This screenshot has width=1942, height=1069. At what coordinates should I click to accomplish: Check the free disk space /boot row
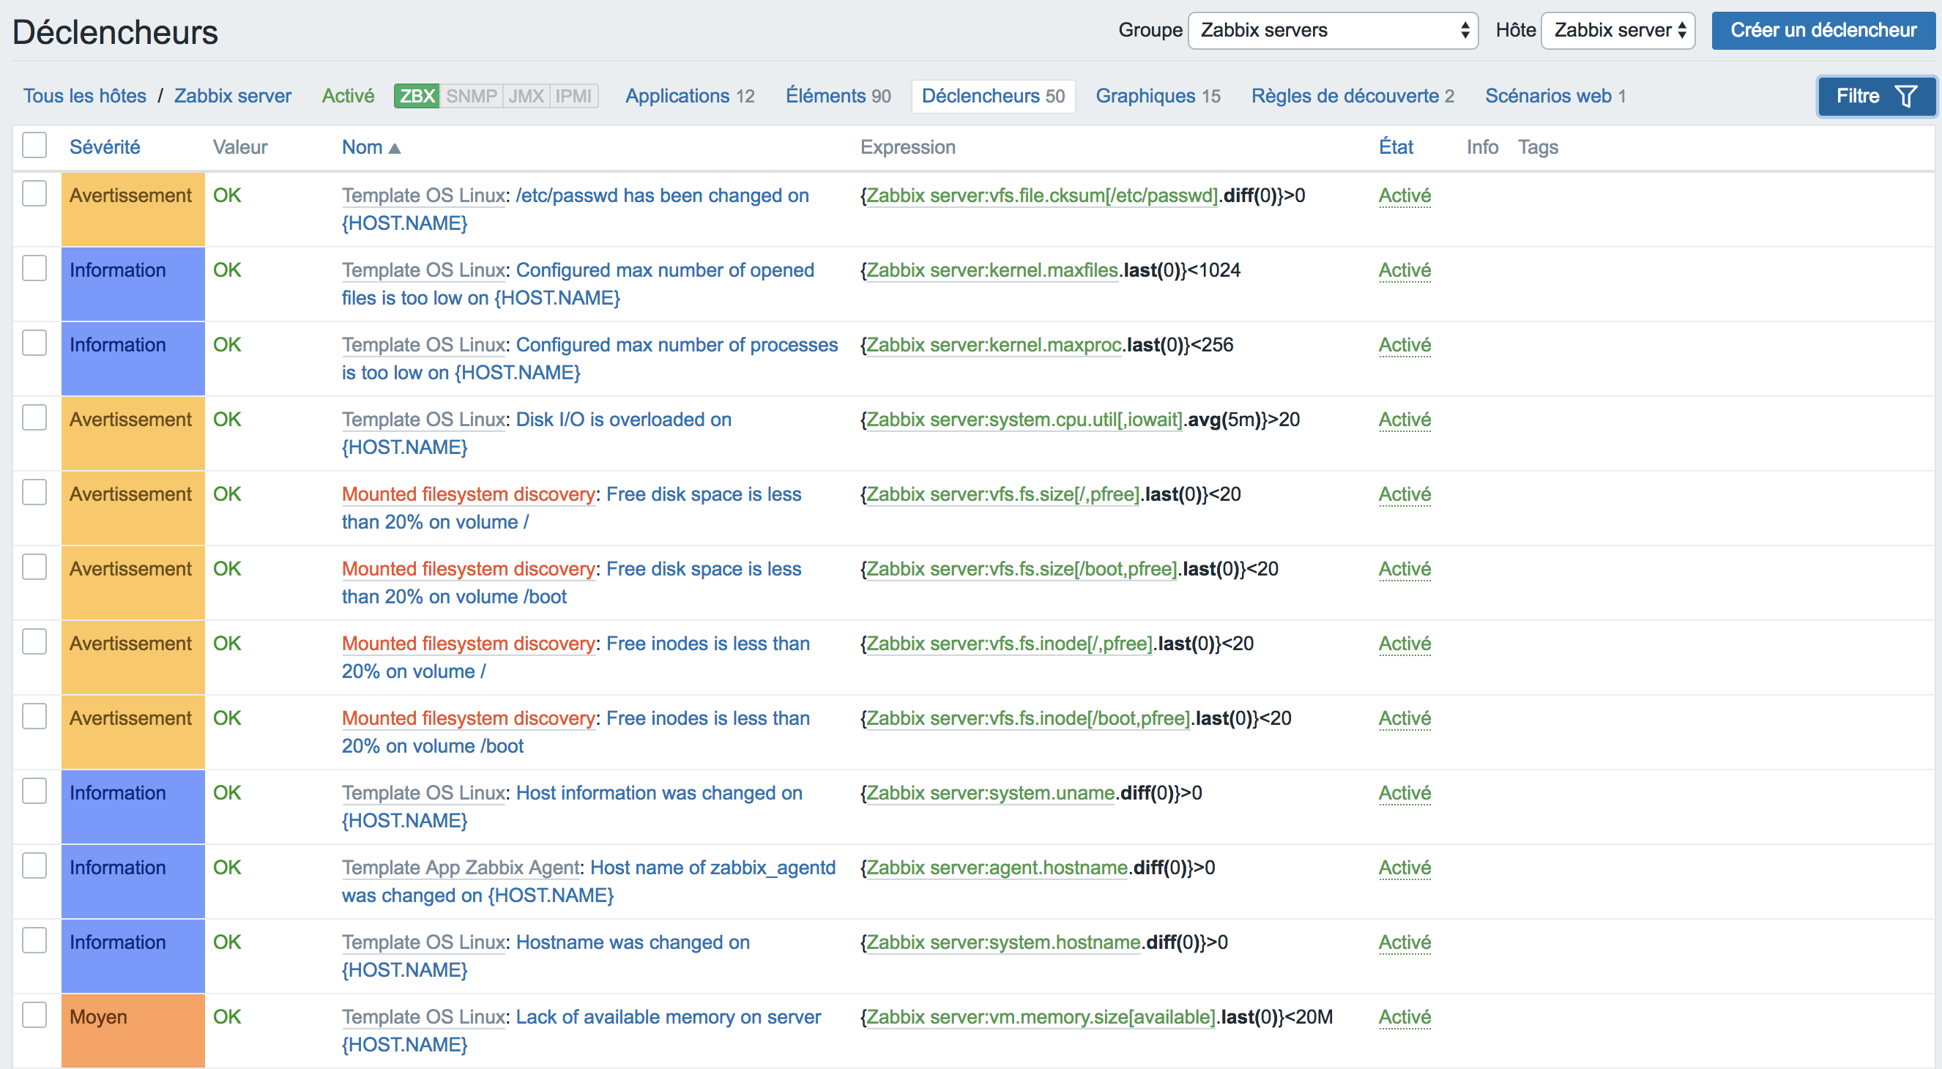[x=34, y=567]
